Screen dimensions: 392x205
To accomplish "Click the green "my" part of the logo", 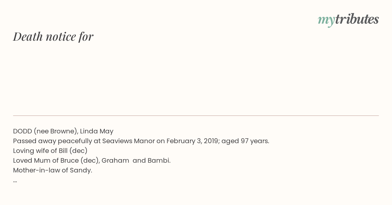I will coord(326,20).
